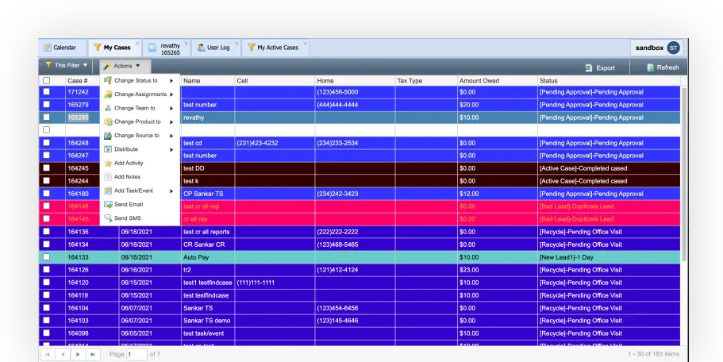Expand the Add Task/Event submenu arrow

tap(171, 191)
